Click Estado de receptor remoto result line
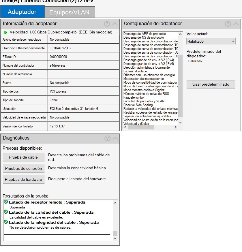This screenshot has width=242, height=252. point(47,202)
